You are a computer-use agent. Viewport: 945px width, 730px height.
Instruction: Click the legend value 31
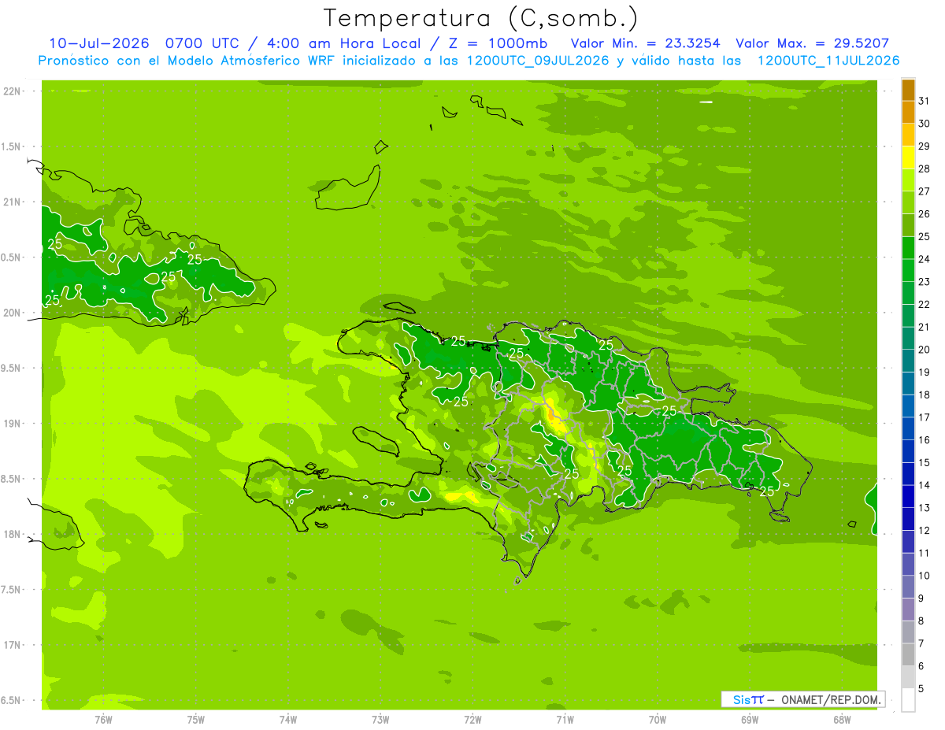click(x=925, y=100)
